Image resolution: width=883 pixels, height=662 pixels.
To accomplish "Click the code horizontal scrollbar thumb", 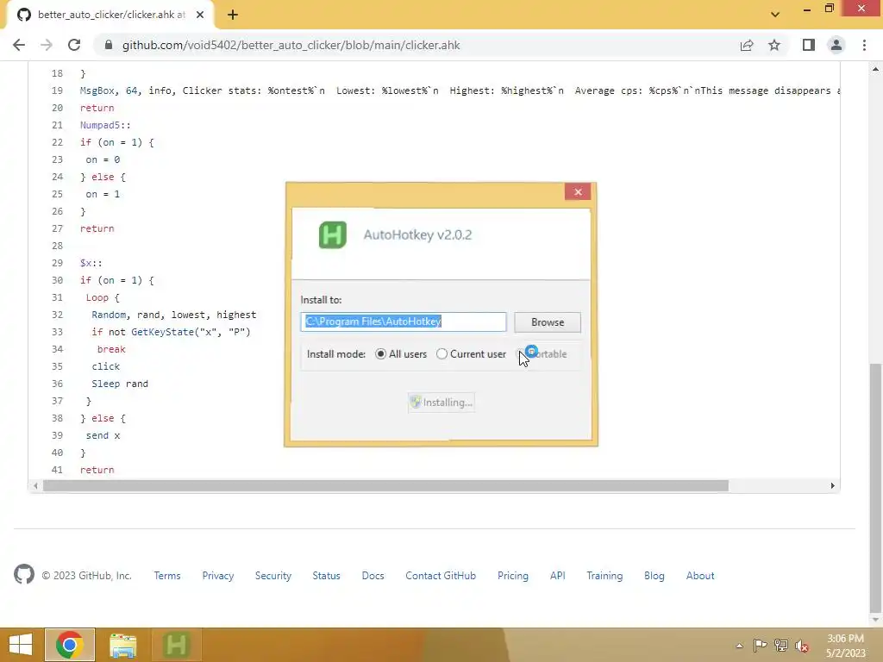I will coord(385,486).
